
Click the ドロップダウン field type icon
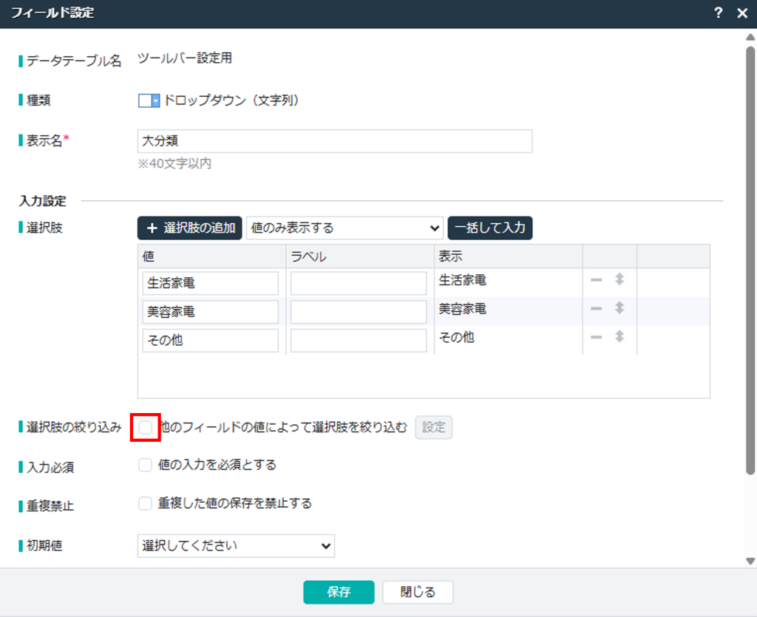149,101
